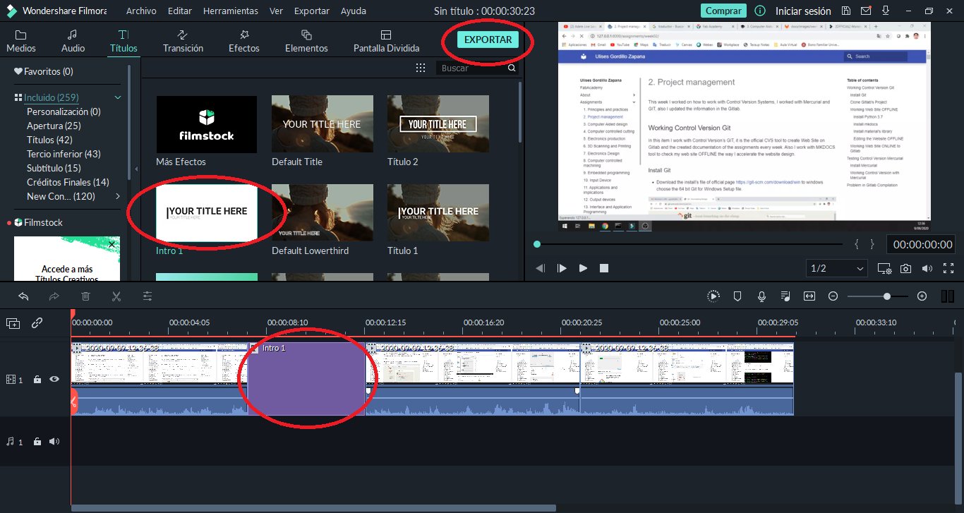The image size is (964, 513).
Task: Switch to the Pantalla Dividida tab
Action: point(386,42)
